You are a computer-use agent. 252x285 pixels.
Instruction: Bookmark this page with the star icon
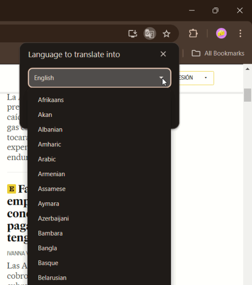coord(166,34)
